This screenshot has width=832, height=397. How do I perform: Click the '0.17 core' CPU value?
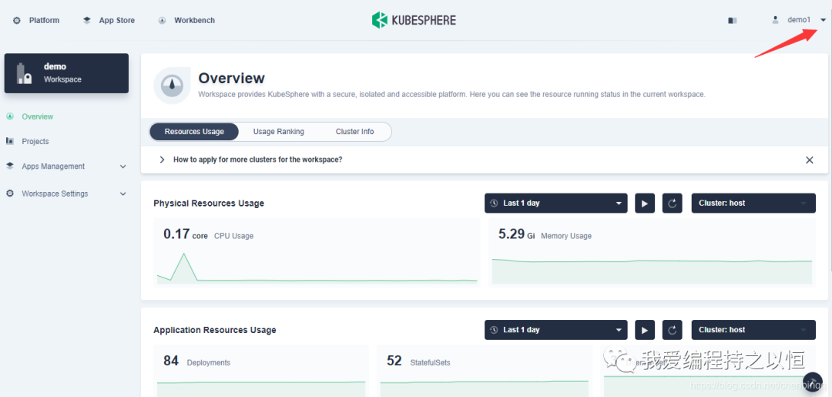185,234
